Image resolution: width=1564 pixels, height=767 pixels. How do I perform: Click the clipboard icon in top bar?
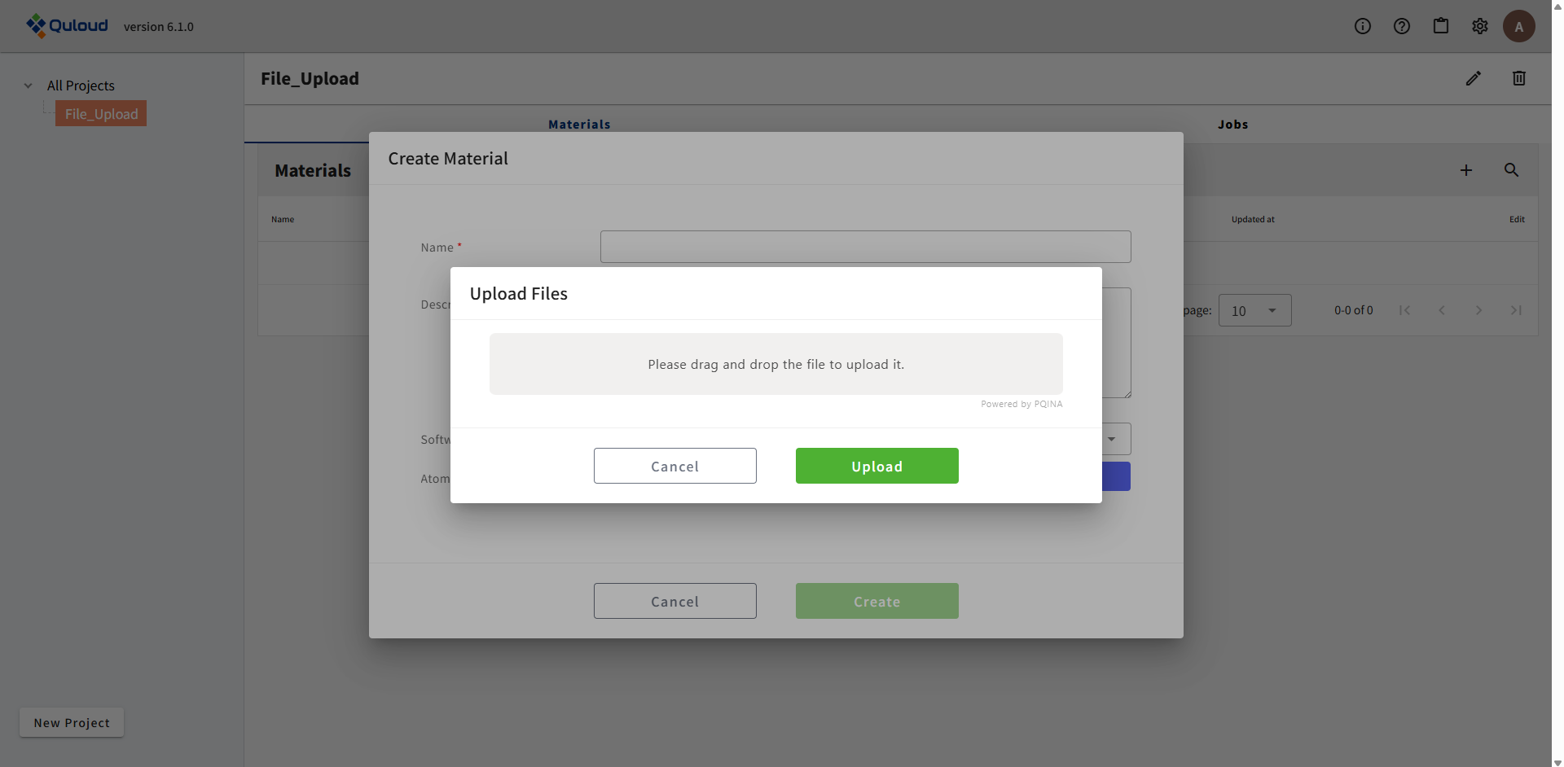click(1441, 26)
